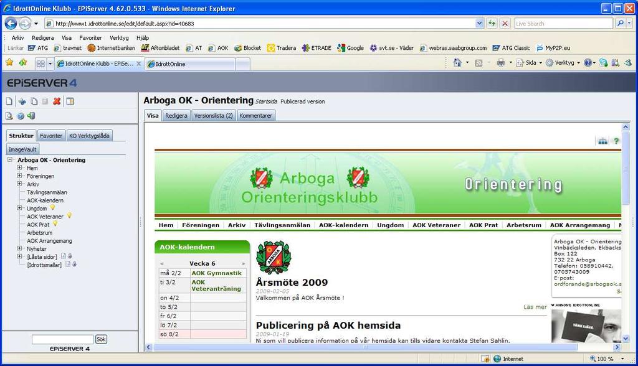Open the Hjälp menu
The width and height of the screenshot is (638, 366).
143,37
